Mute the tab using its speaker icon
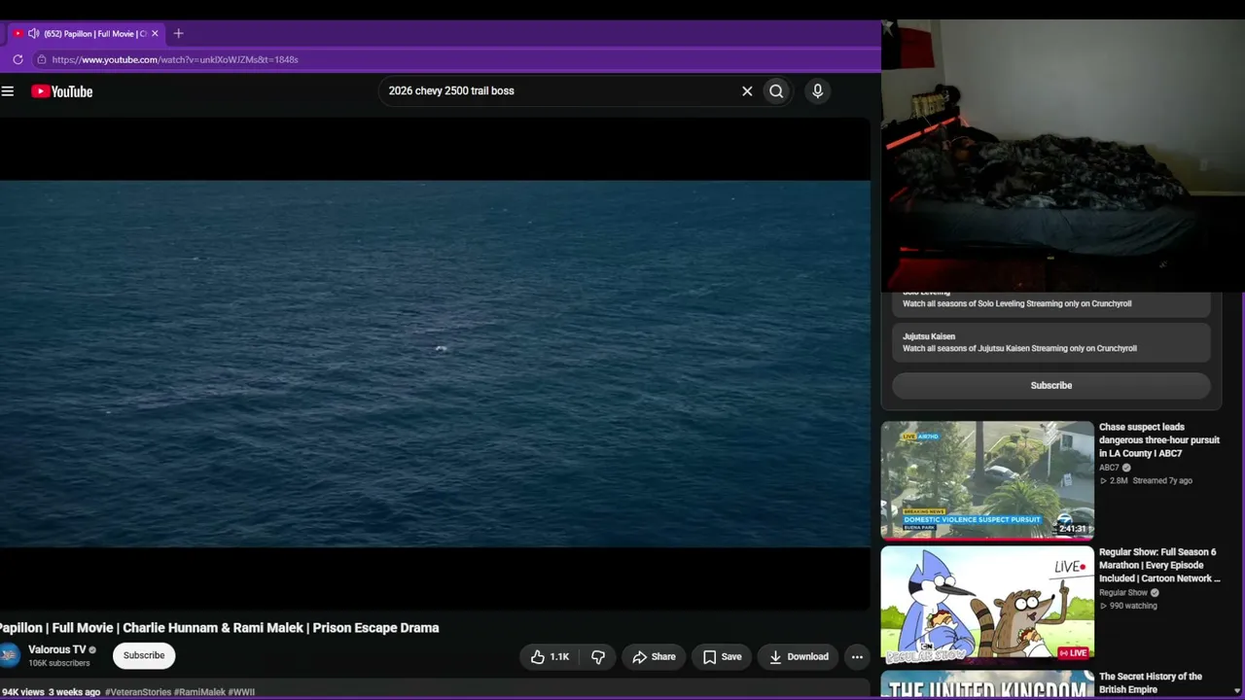This screenshot has width=1245, height=700. pos(33,33)
